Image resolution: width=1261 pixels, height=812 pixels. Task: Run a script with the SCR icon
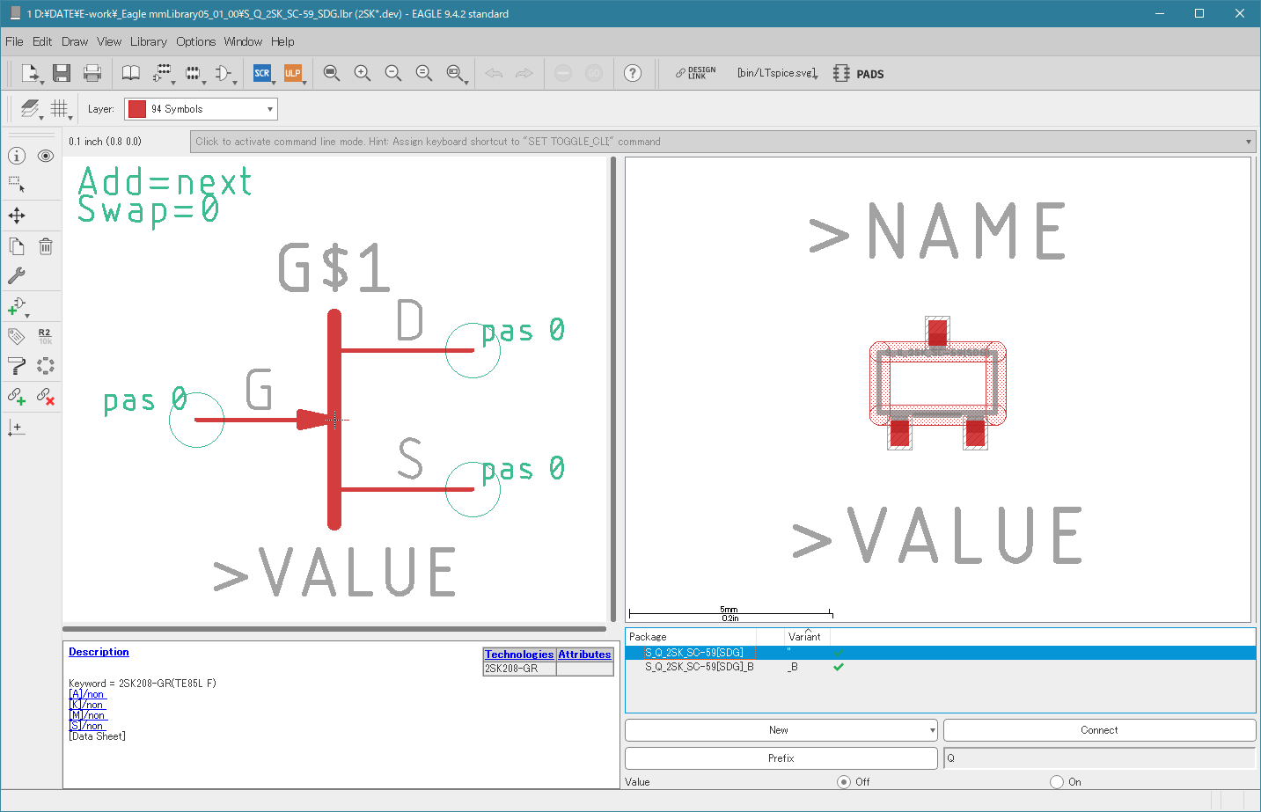[261, 73]
